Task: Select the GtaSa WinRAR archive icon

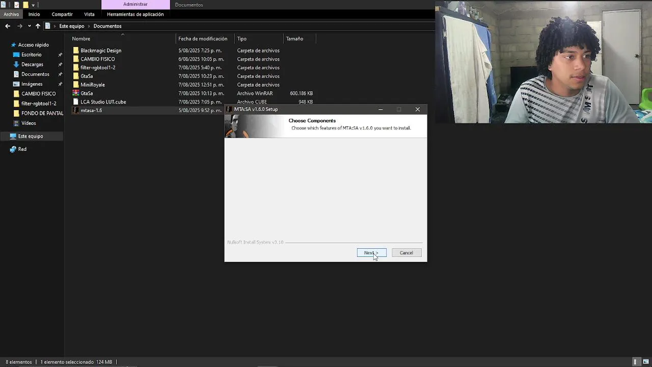Action: pos(76,93)
